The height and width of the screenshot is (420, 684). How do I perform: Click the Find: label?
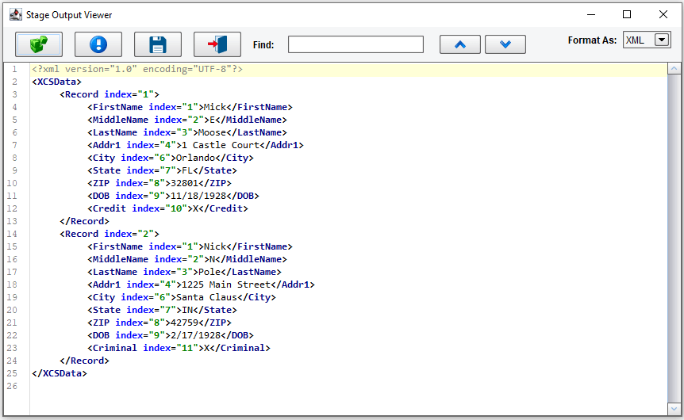tap(263, 45)
